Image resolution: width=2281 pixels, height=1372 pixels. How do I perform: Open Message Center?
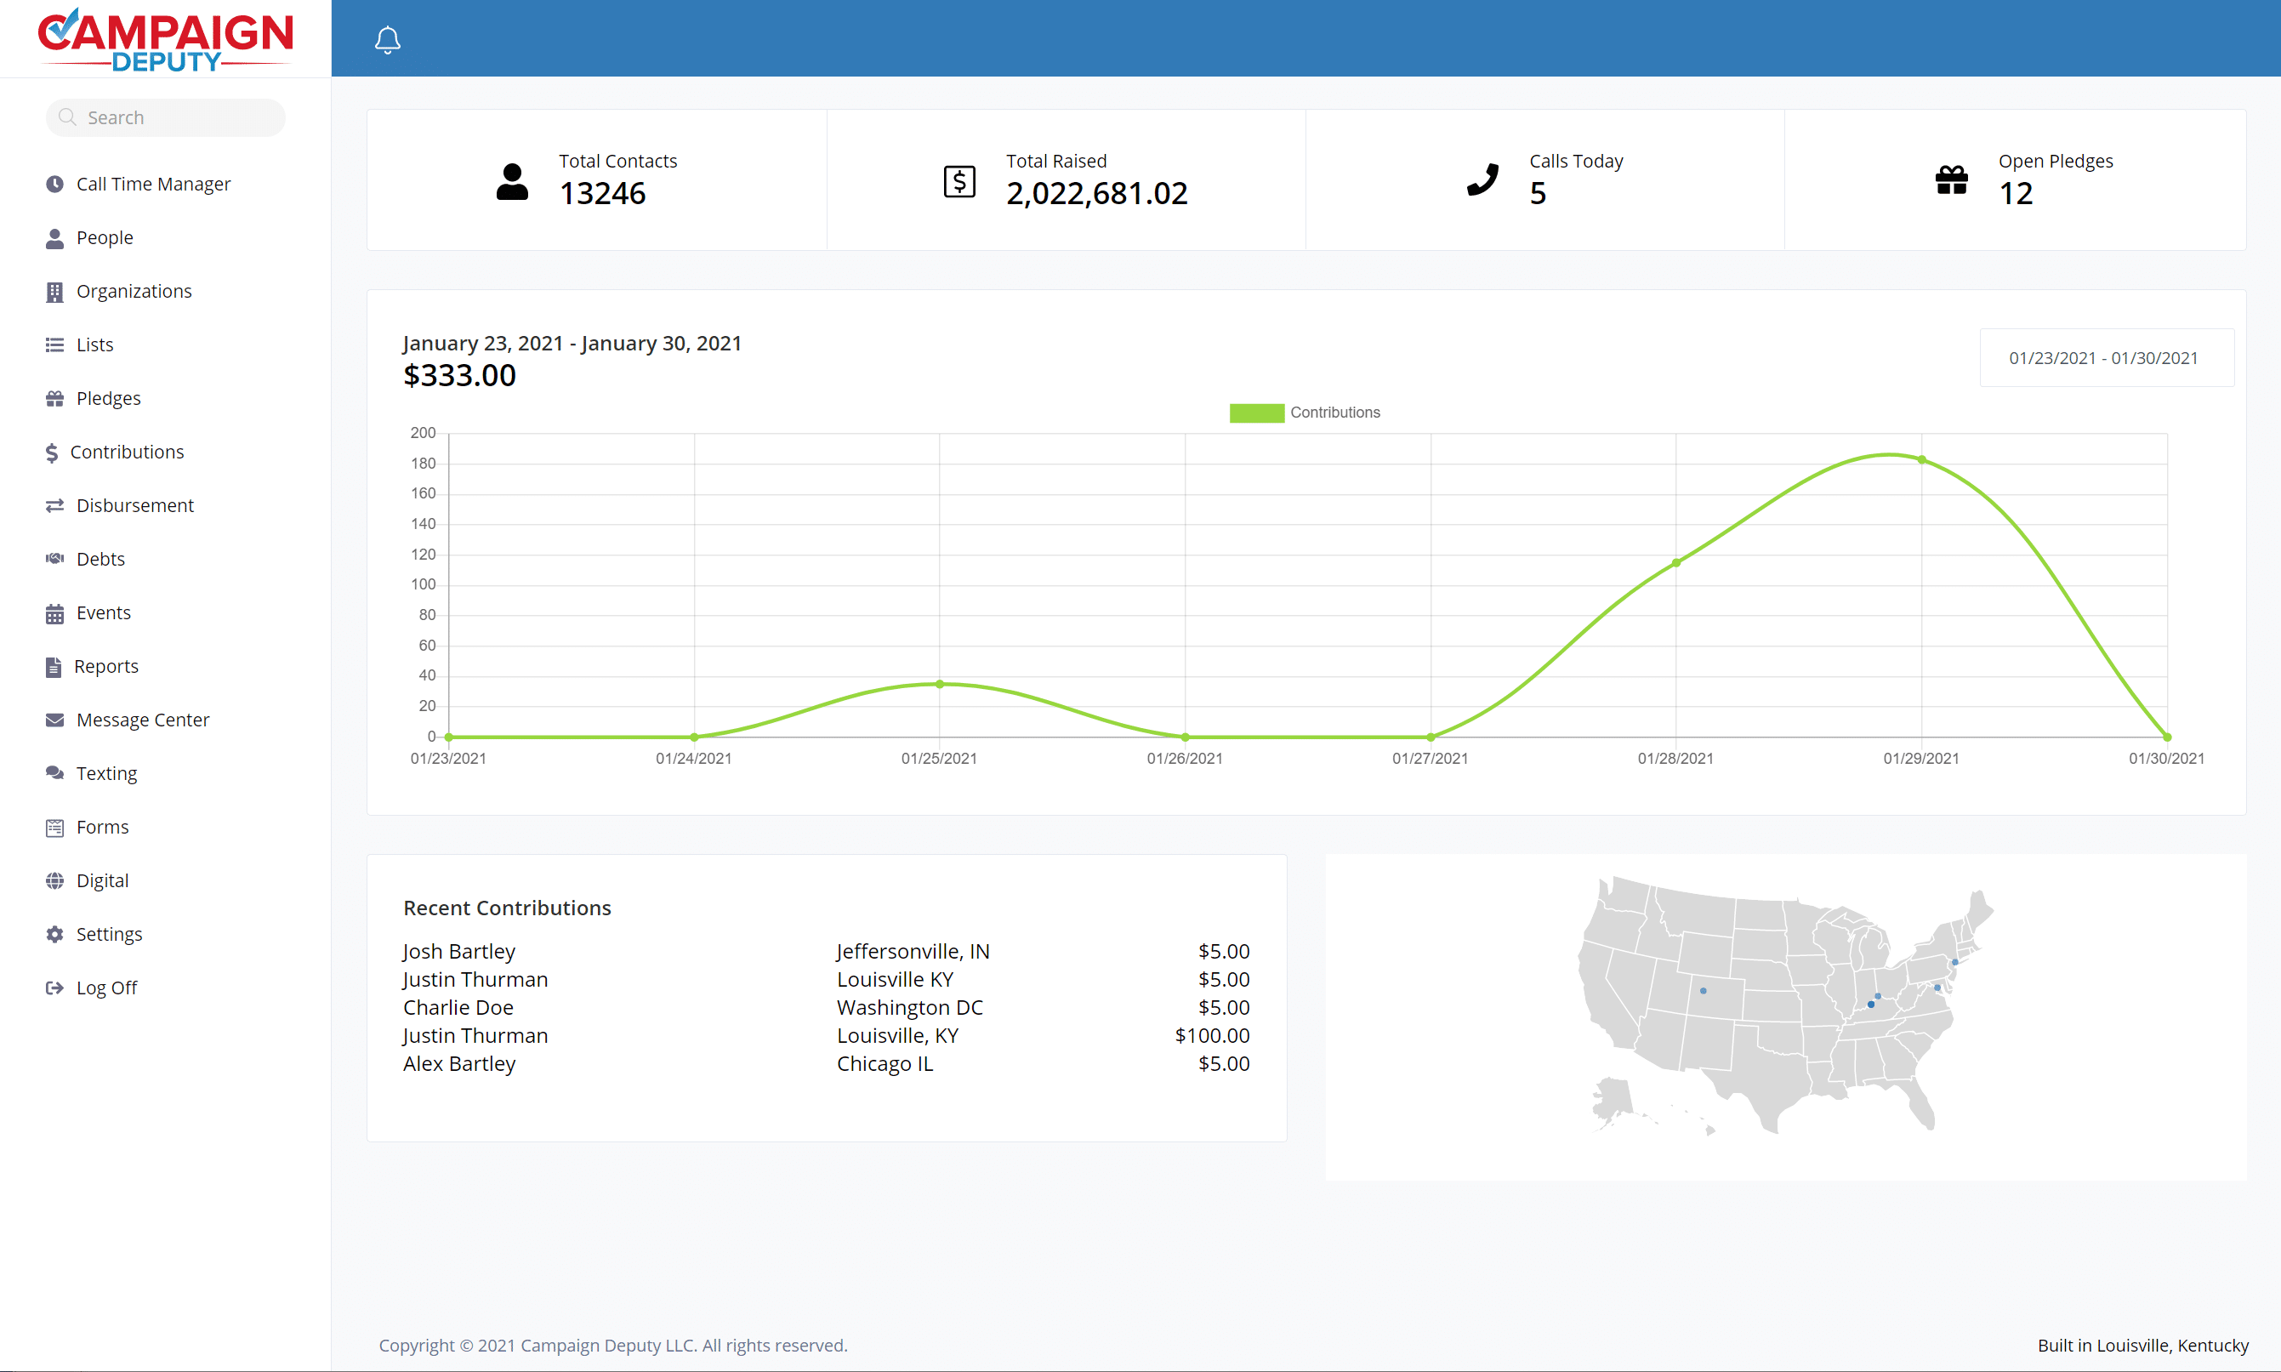(x=142, y=720)
